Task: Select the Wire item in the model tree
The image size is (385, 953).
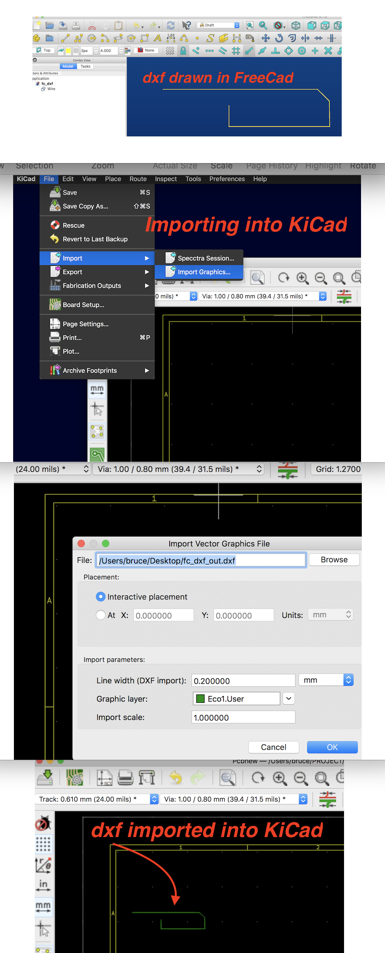Action: click(x=48, y=89)
